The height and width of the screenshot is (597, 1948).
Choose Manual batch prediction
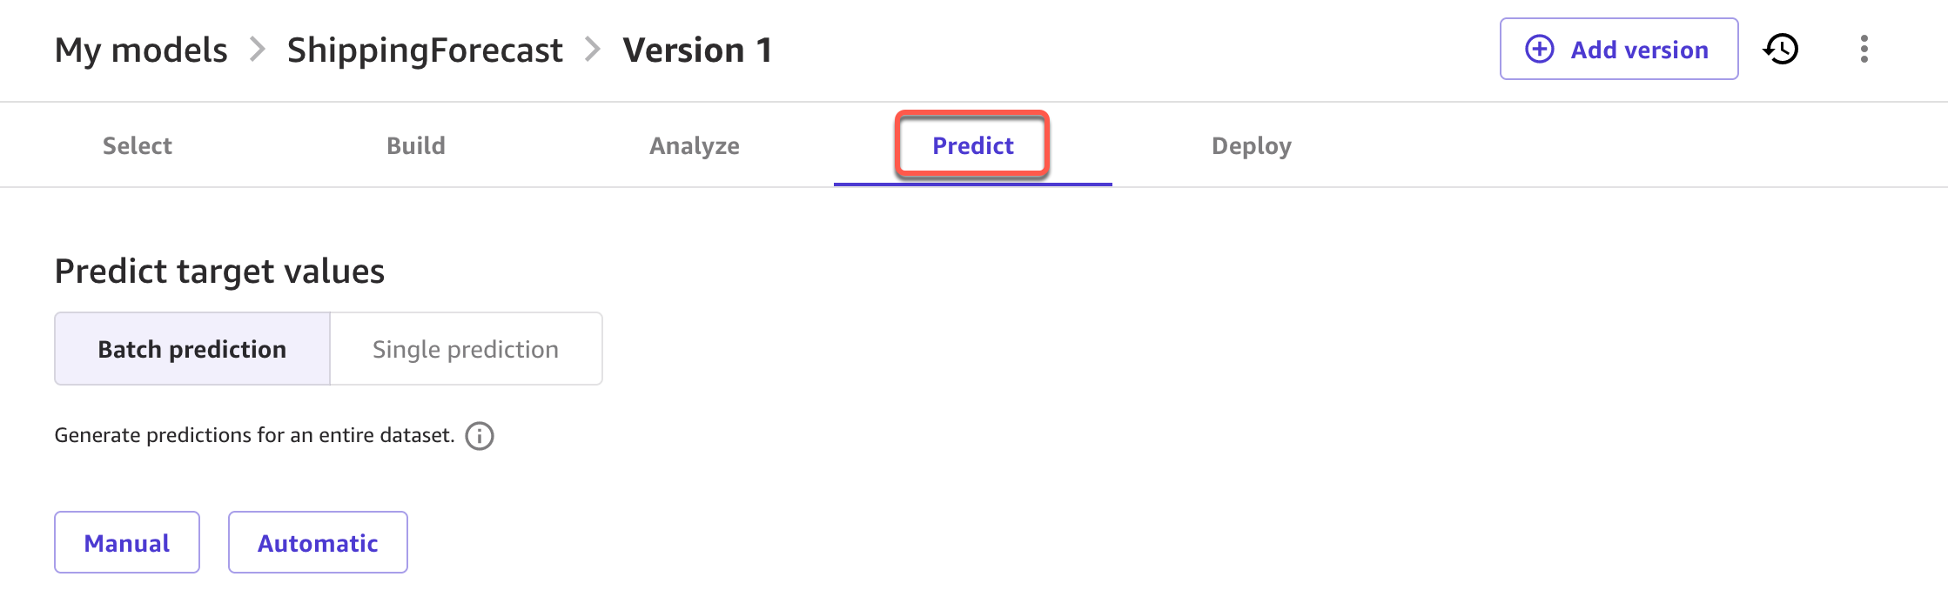click(127, 543)
